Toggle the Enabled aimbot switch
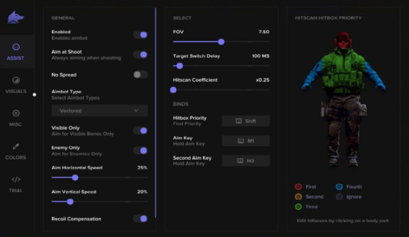The width and height of the screenshot is (409, 237). 140,34
